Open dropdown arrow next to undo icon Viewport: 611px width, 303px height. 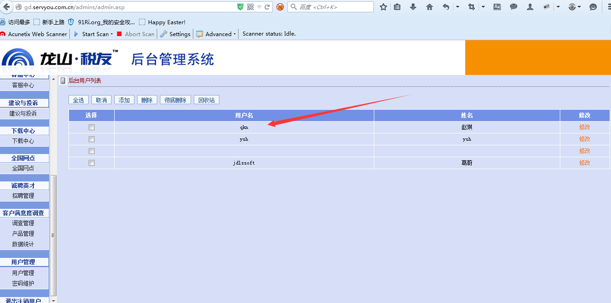(x=458, y=7)
